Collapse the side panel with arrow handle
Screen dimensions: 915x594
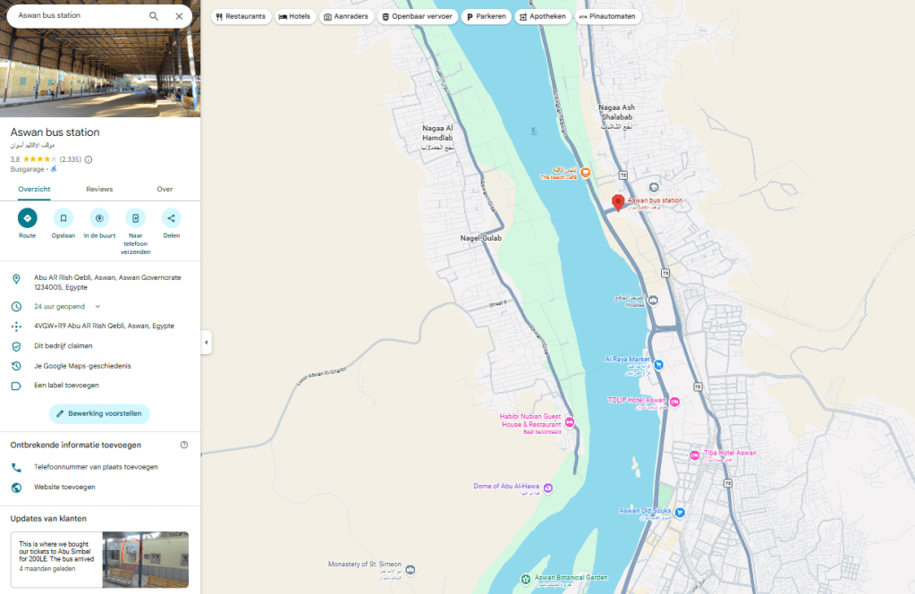coord(207,342)
